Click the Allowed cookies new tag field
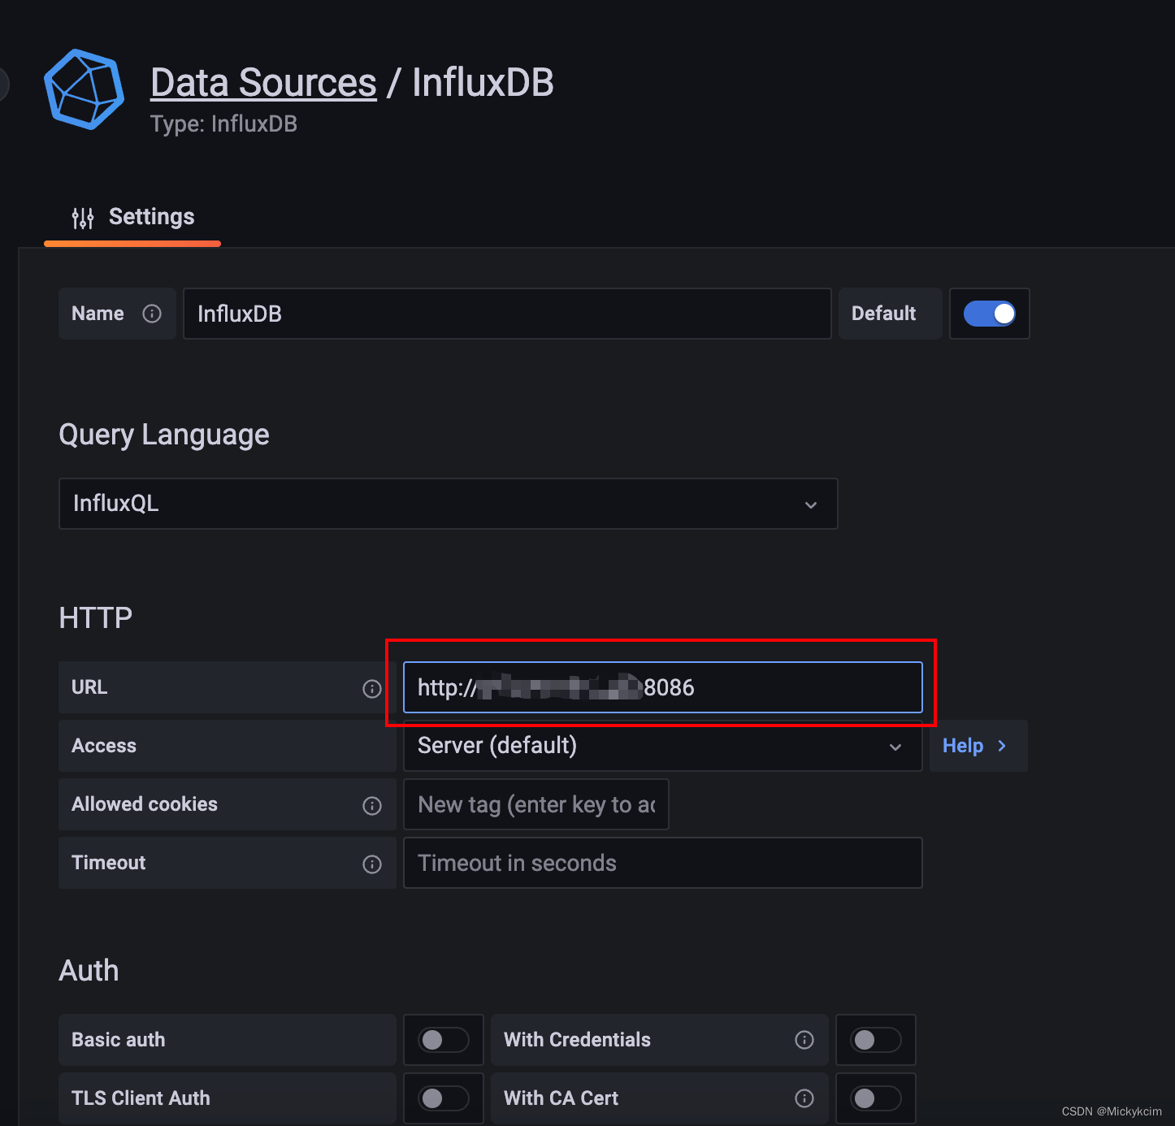The height and width of the screenshot is (1126, 1175). [x=536, y=804]
